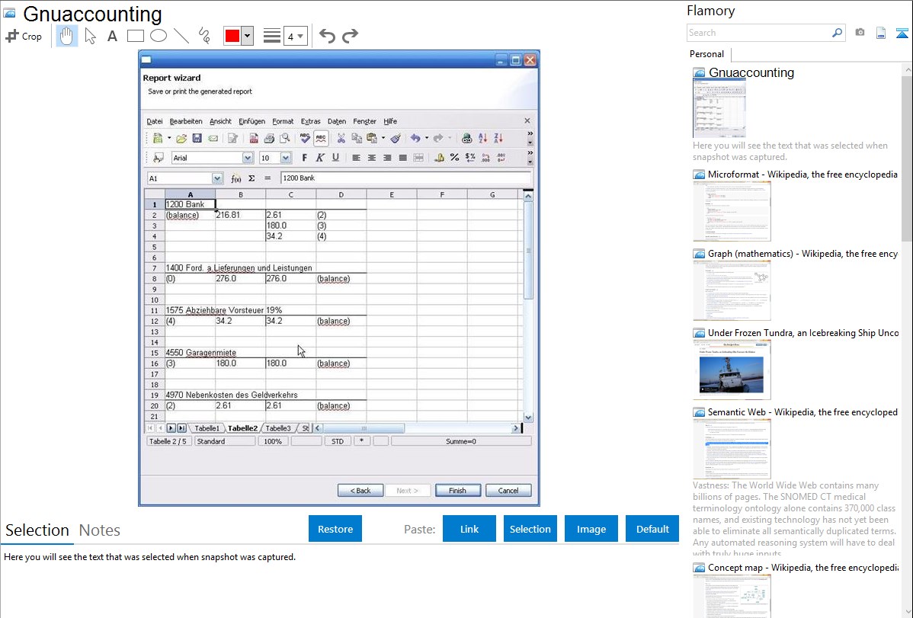Click the Paste Selection button
913x618 pixels.
530,529
